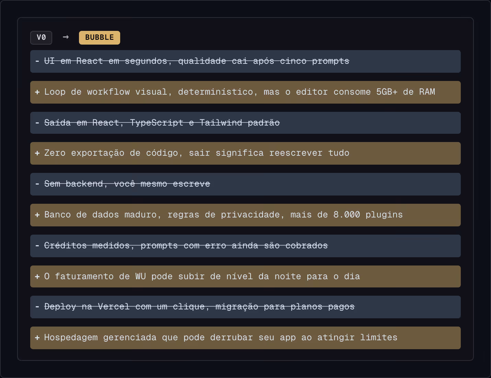Click the V0 badge
This screenshot has height=378, width=491.
41,38
